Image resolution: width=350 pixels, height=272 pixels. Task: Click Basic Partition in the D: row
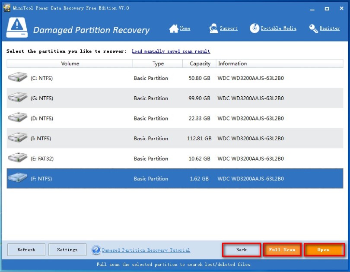[x=151, y=118]
